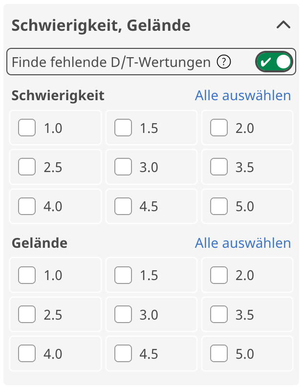The height and width of the screenshot is (390, 304).
Task: Tick Gelände 5.0 checkbox
Action: (x=219, y=353)
